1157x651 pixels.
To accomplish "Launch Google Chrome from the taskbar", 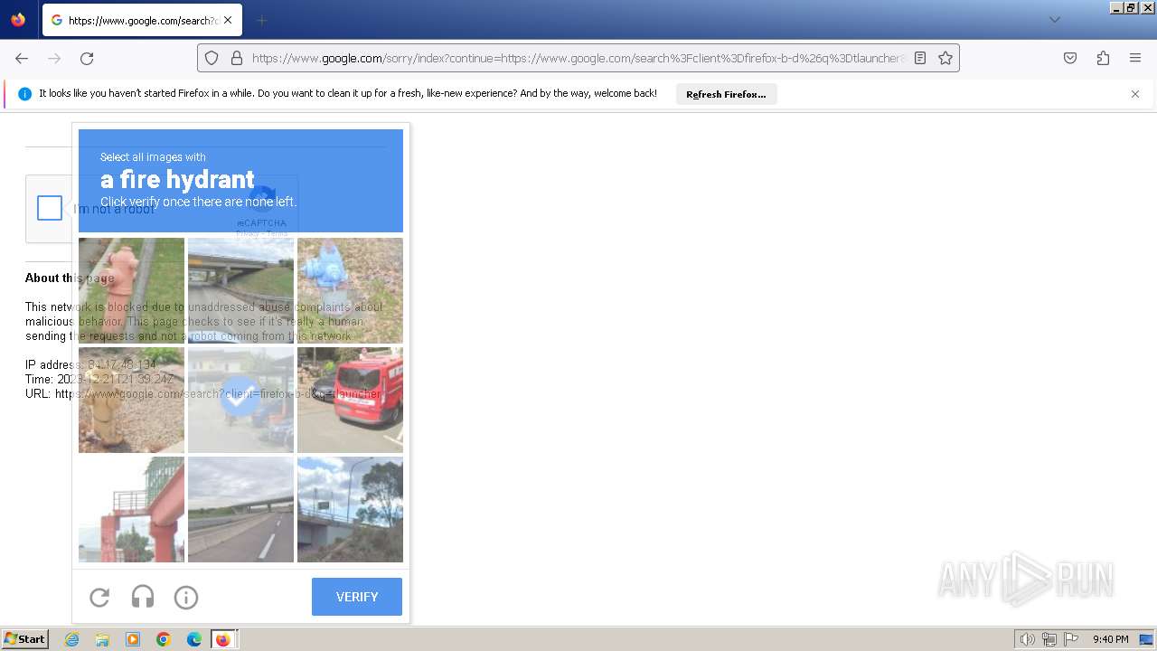I will pyautogui.click(x=164, y=639).
